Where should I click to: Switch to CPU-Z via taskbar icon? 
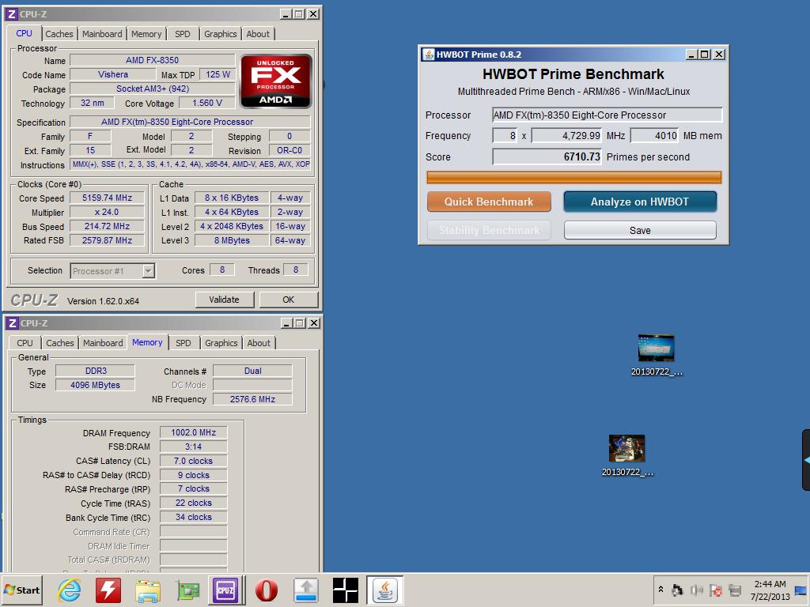point(225,590)
